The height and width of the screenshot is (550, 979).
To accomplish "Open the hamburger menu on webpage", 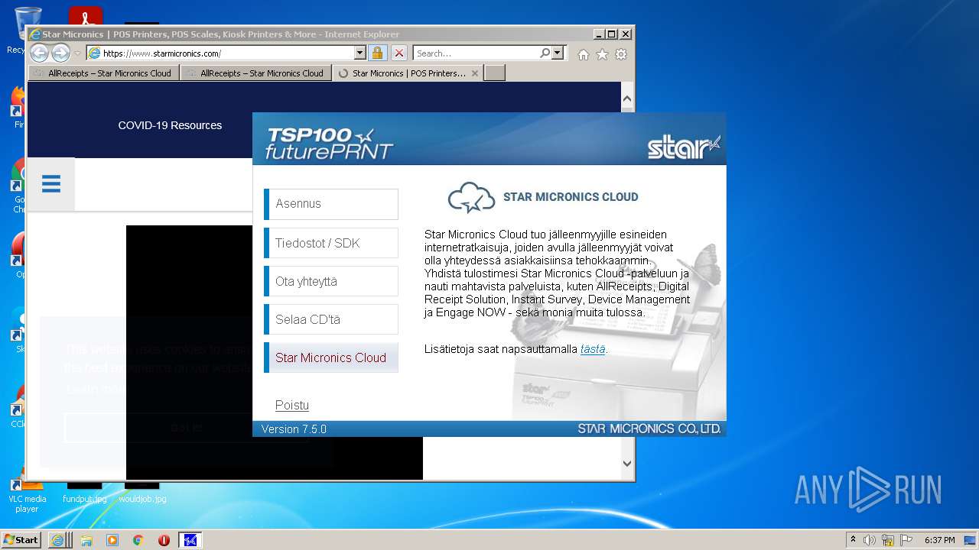I will pos(51,184).
